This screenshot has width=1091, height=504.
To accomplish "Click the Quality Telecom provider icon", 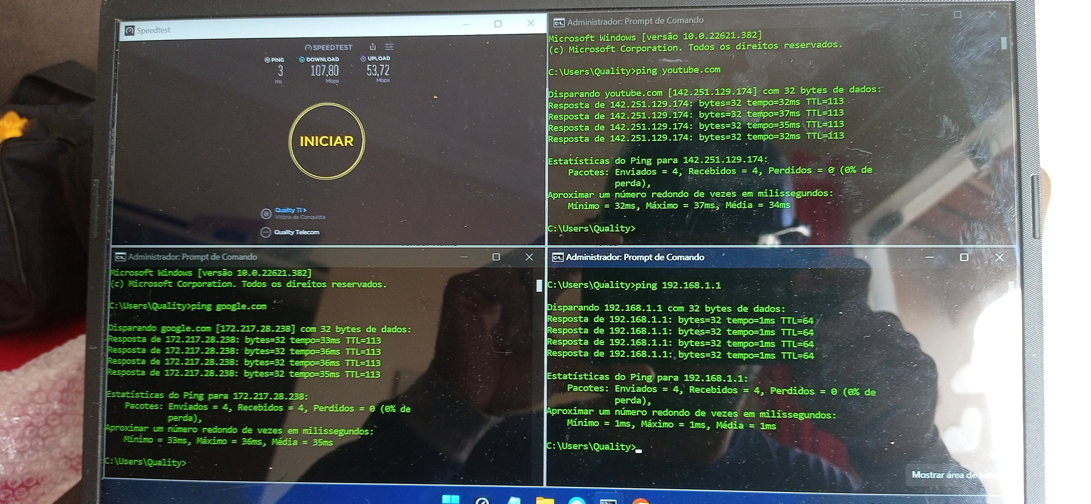I will 266,232.
